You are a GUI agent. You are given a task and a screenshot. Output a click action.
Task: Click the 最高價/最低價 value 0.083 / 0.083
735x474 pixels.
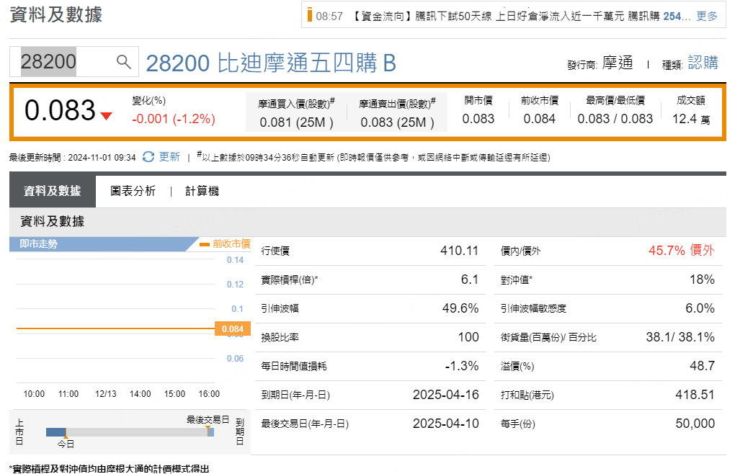click(615, 119)
